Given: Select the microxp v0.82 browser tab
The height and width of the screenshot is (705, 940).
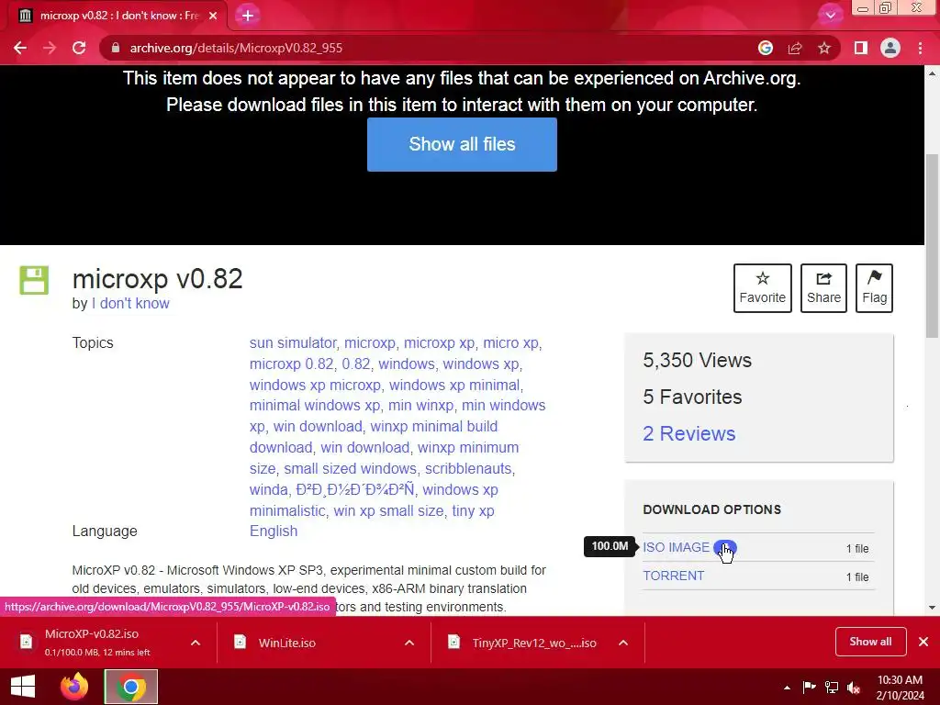Looking at the screenshot, I should coord(117,16).
